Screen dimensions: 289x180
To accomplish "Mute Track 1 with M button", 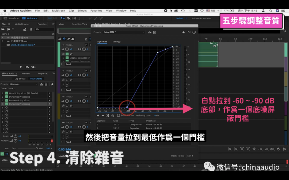I will click(86, 45).
